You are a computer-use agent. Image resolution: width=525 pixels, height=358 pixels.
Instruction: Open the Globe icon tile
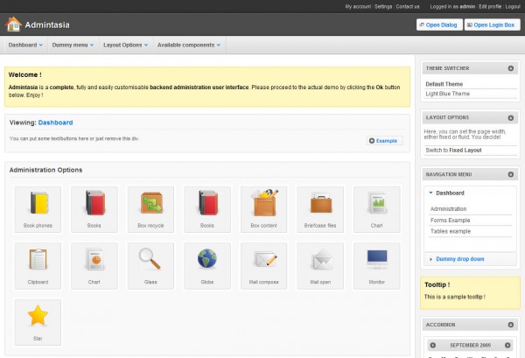tap(207, 266)
